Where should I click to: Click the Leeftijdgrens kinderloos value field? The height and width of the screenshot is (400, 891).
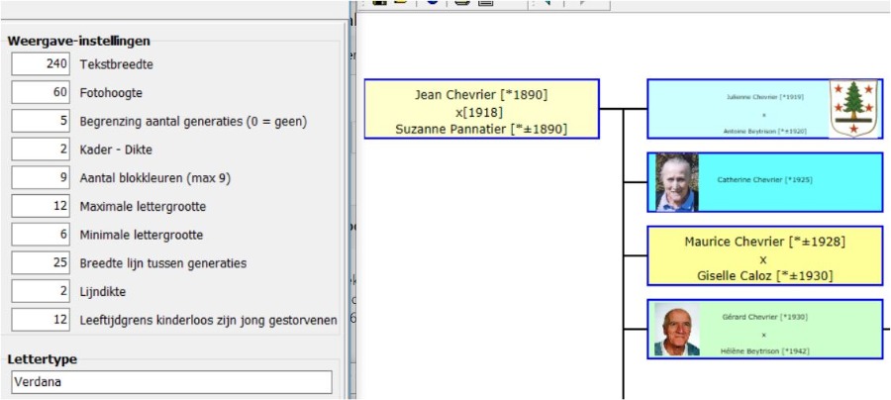[x=41, y=320]
